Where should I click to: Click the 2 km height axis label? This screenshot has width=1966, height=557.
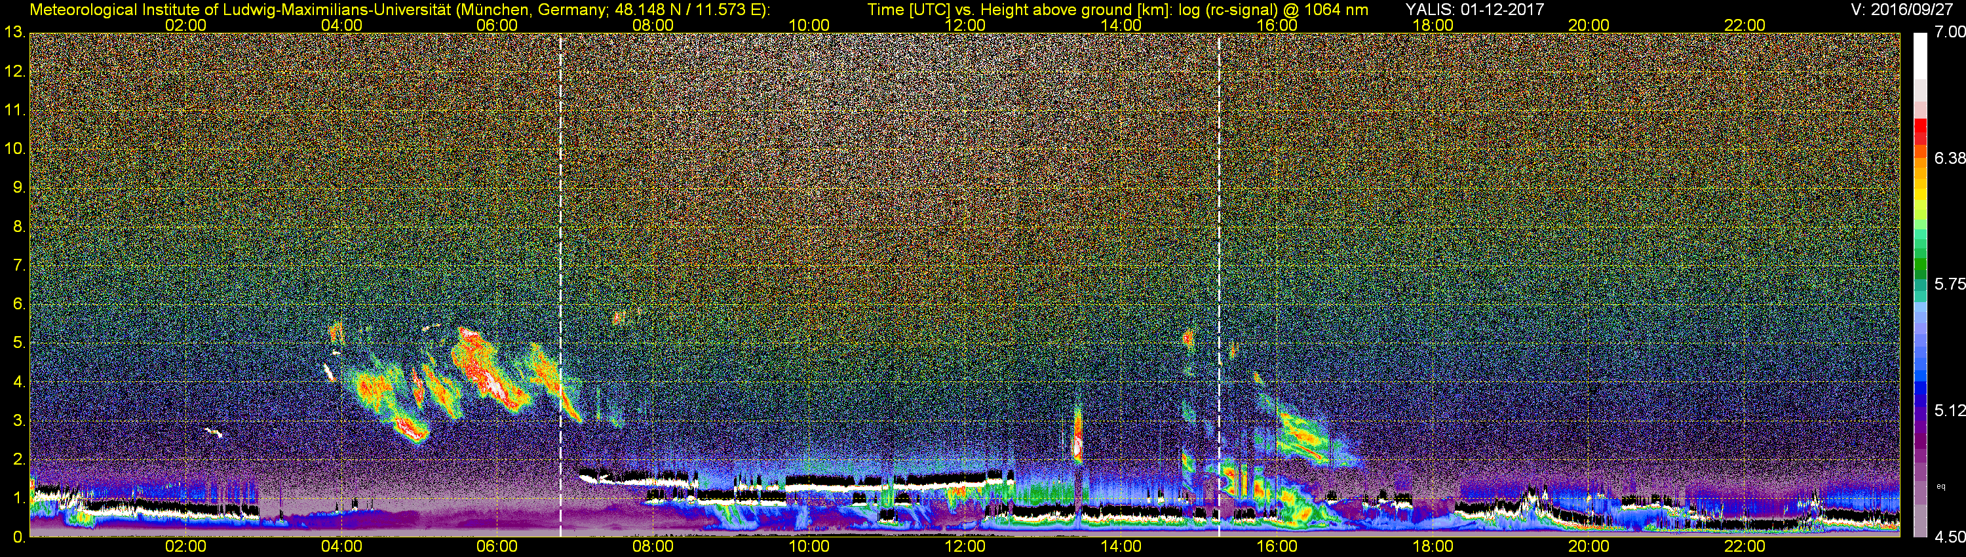(18, 459)
